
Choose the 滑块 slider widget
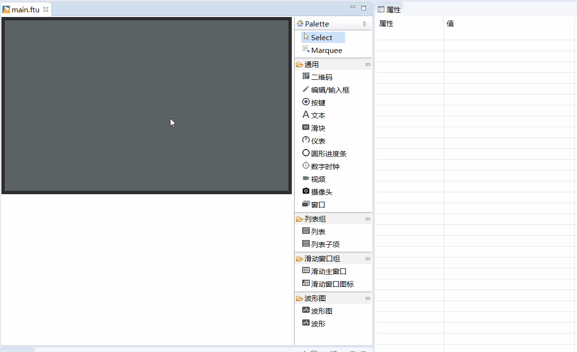coord(314,128)
